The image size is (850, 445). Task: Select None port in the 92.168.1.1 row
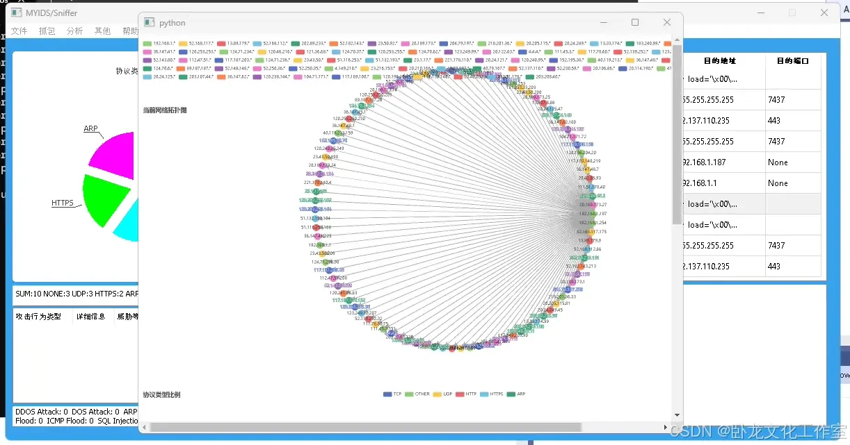(x=794, y=183)
